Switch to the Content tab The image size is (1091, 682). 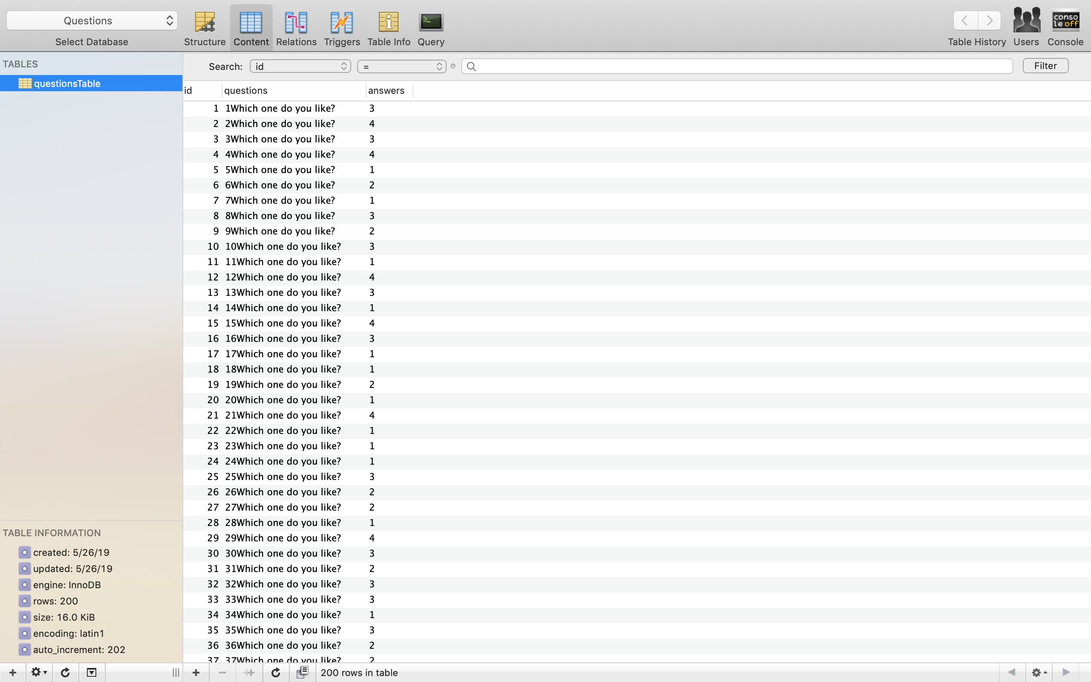point(251,28)
